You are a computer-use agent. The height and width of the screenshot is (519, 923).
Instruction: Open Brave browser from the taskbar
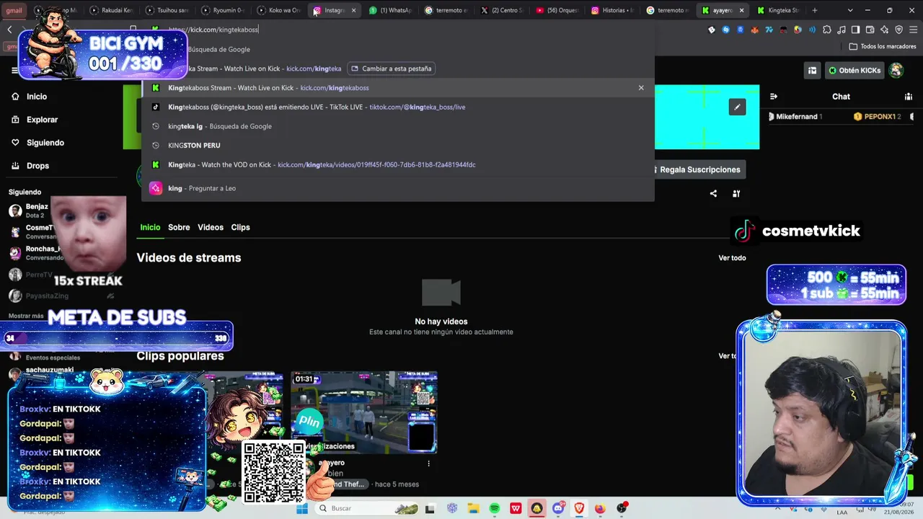coord(579,508)
